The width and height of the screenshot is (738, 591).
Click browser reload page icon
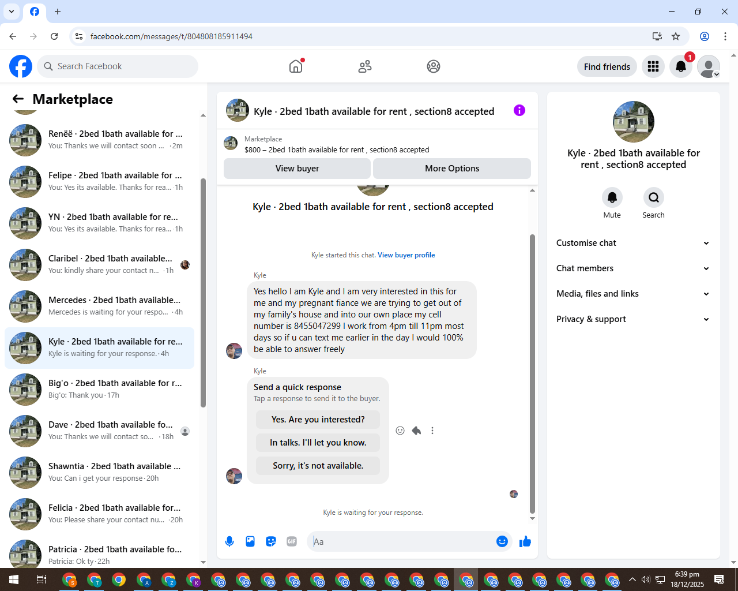pyautogui.click(x=54, y=36)
